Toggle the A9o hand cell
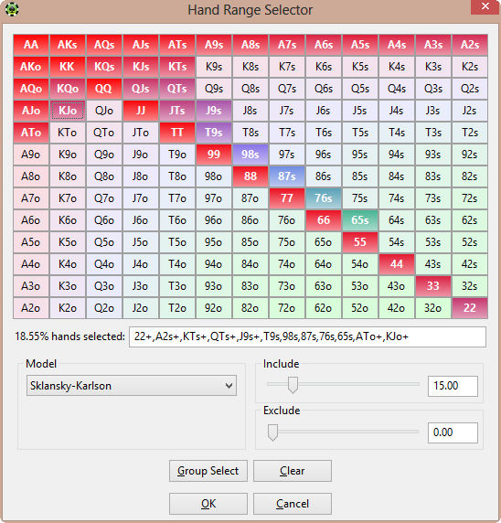 pos(31,155)
